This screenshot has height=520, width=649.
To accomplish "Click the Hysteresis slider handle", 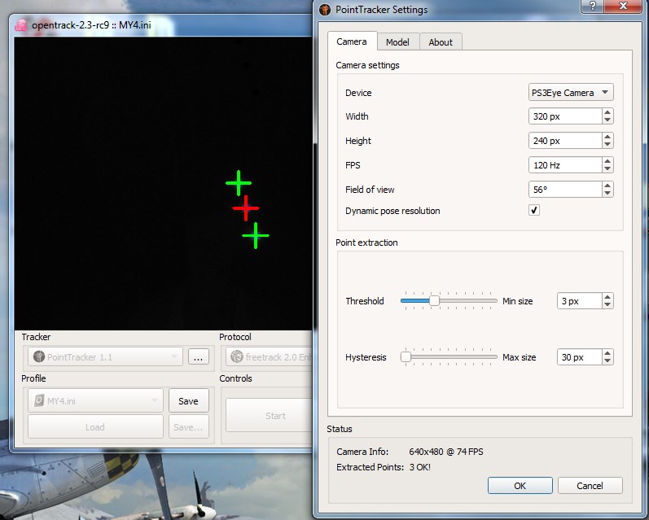I will [406, 357].
